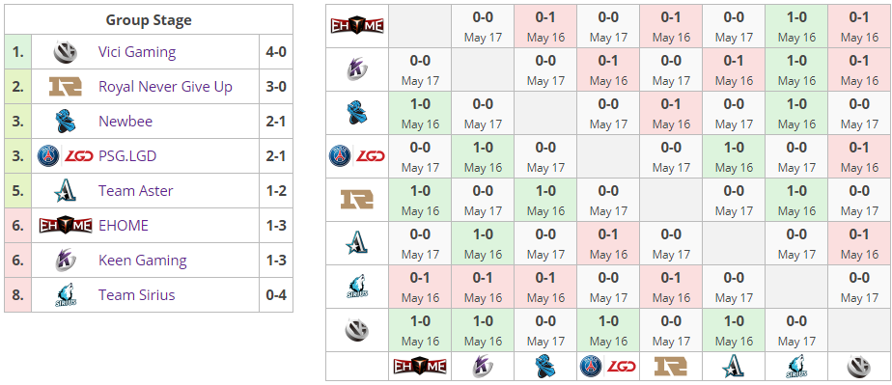The width and height of the screenshot is (892, 385).
Task: Click the Vici Gaming logo in the crosstable's bottom row
Action: click(859, 367)
